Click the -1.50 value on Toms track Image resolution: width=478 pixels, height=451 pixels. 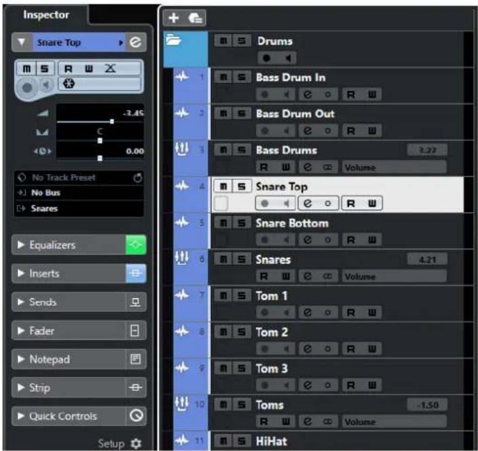point(427,405)
